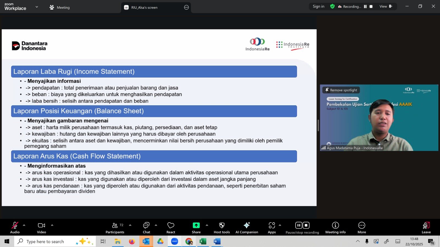Open the React emoji menu

tap(170, 228)
